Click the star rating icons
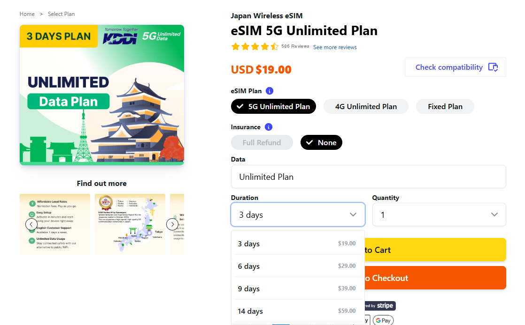The width and height of the screenshot is (525, 325). 255,47
